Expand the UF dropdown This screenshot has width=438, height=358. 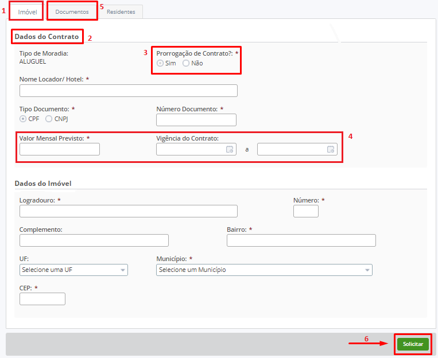point(73,270)
